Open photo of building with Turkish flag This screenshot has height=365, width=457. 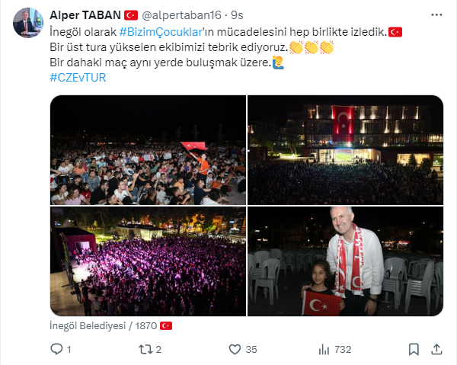[x=345, y=150]
